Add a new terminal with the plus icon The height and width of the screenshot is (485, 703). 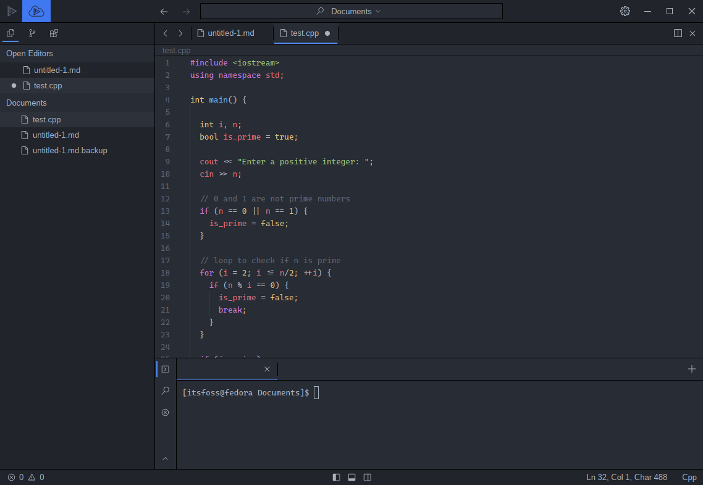[692, 369]
